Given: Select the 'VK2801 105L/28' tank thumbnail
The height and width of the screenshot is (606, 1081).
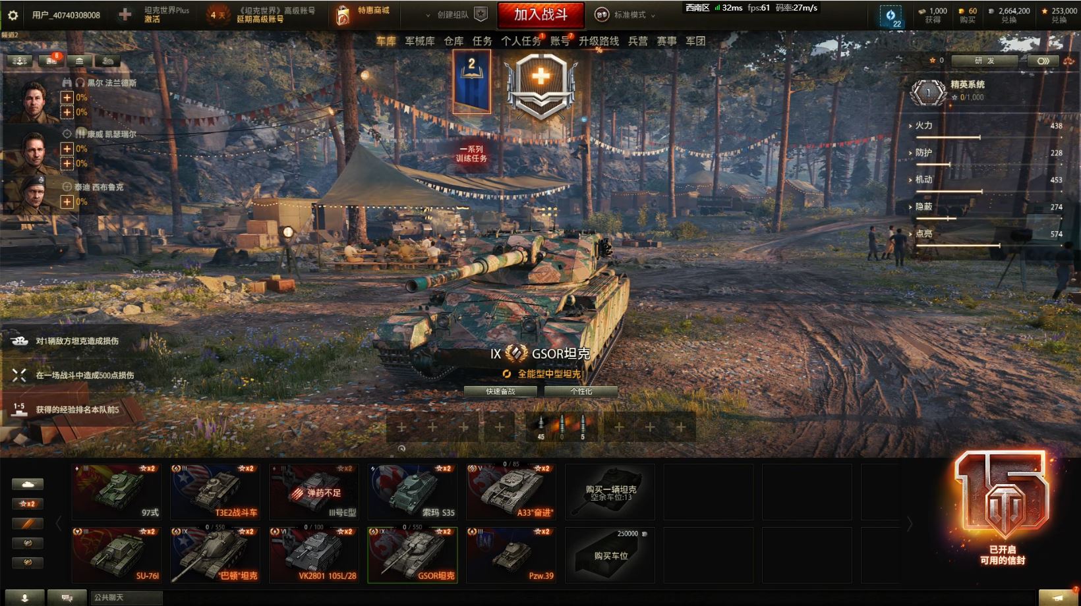Looking at the screenshot, I should pyautogui.click(x=314, y=555).
